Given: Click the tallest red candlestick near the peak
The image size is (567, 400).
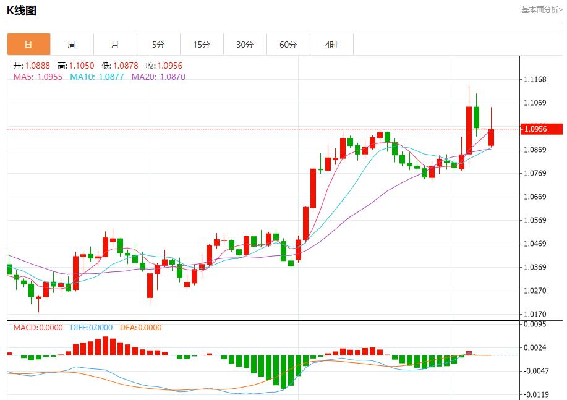Looking at the screenshot, I should coord(469,130).
